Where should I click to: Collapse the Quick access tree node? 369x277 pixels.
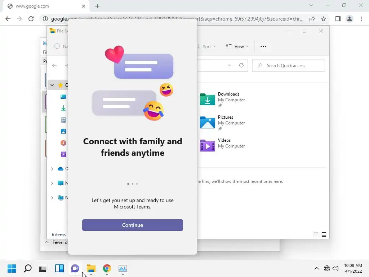[52, 85]
